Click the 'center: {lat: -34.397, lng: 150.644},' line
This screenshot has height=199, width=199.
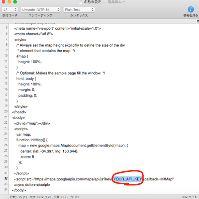[49, 151]
